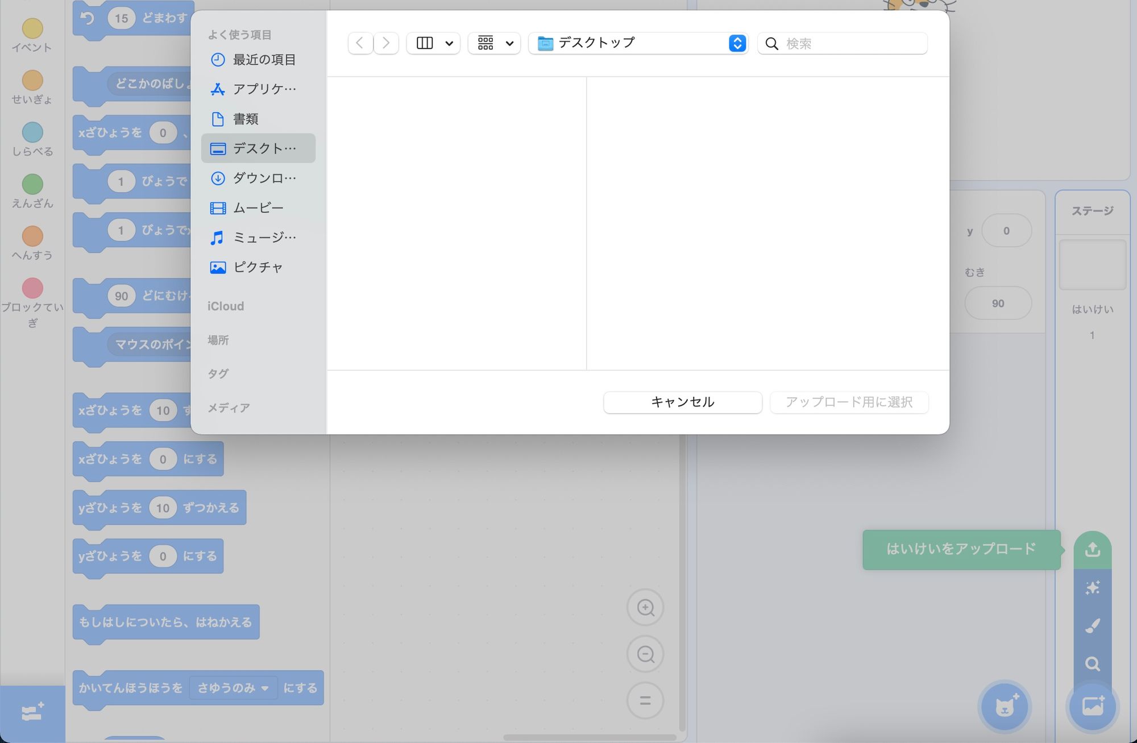This screenshot has height=743, width=1137.
Task: Click the upload backdrop icon
Action: coord(1092,549)
